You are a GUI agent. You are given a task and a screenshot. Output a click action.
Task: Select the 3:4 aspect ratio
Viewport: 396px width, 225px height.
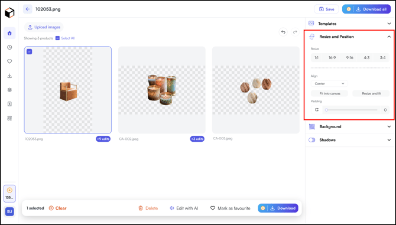[382, 58]
